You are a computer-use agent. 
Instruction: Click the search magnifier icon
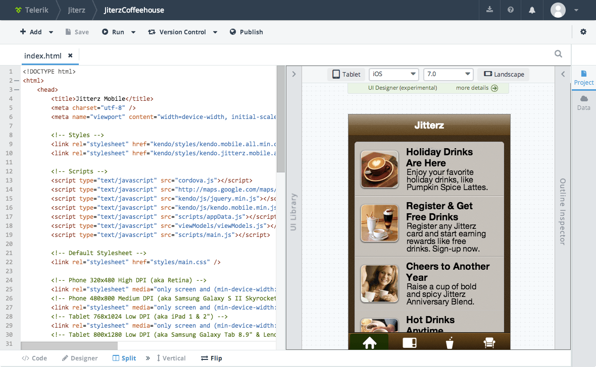(x=558, y=54)
